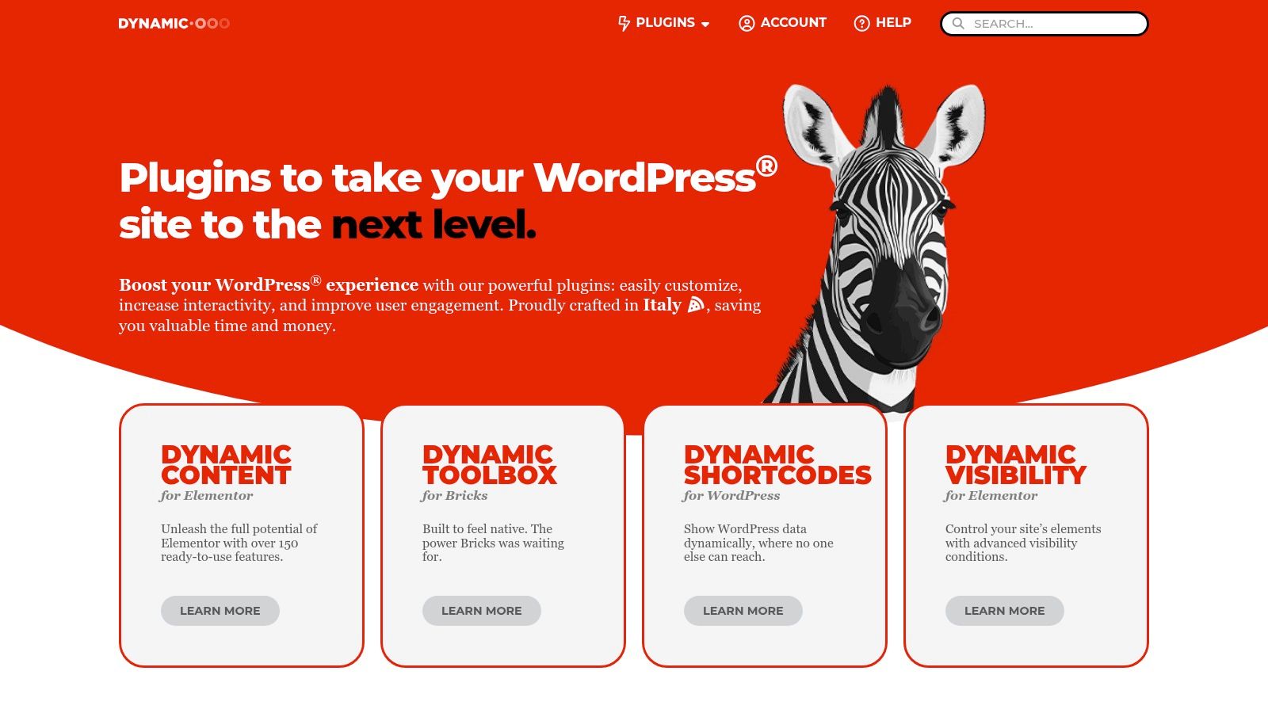Screen dimensions: 1268x713
Task: Click the question mark icon beside Help
Action: pos(861,23)
